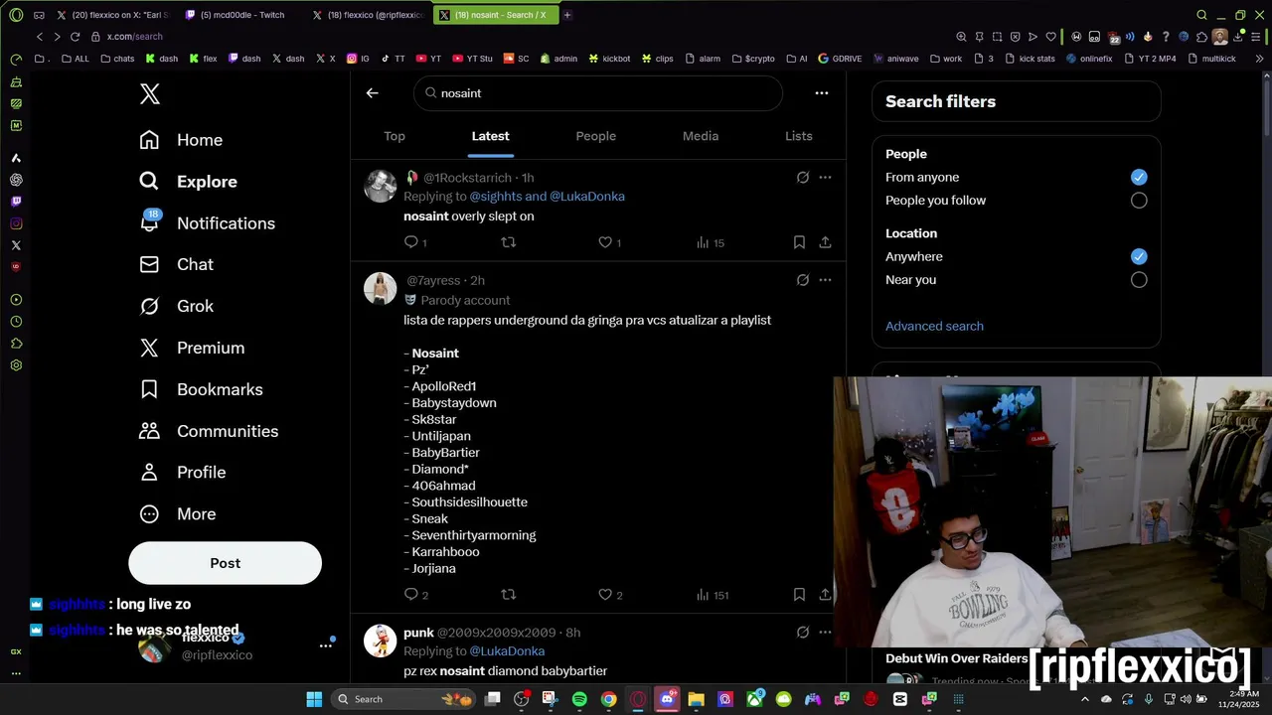Open the Advanced search link
This screenshot has height=715, width=1272.
coord(934,326)
